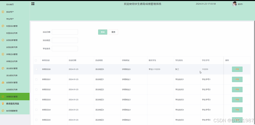Open 详情 for the 体育活动2 row
The width and height of the screenshot is (255, 125).
pos(237,89)
